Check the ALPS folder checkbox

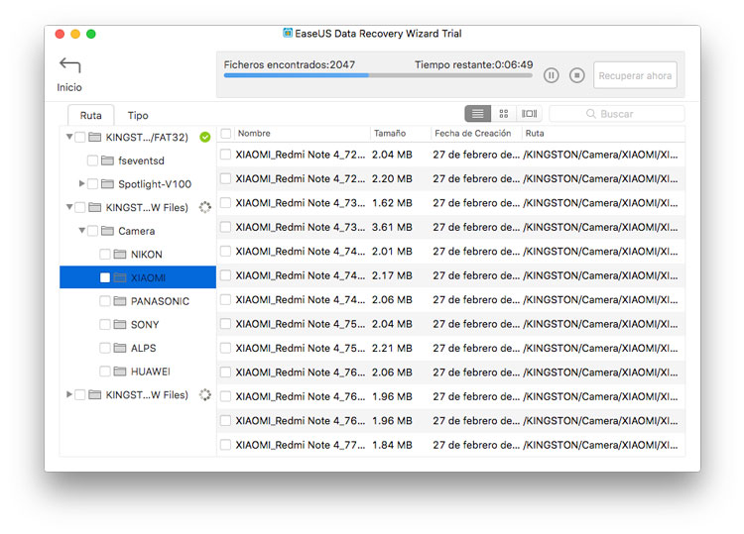pyautogui.click(x=105, y=348)
